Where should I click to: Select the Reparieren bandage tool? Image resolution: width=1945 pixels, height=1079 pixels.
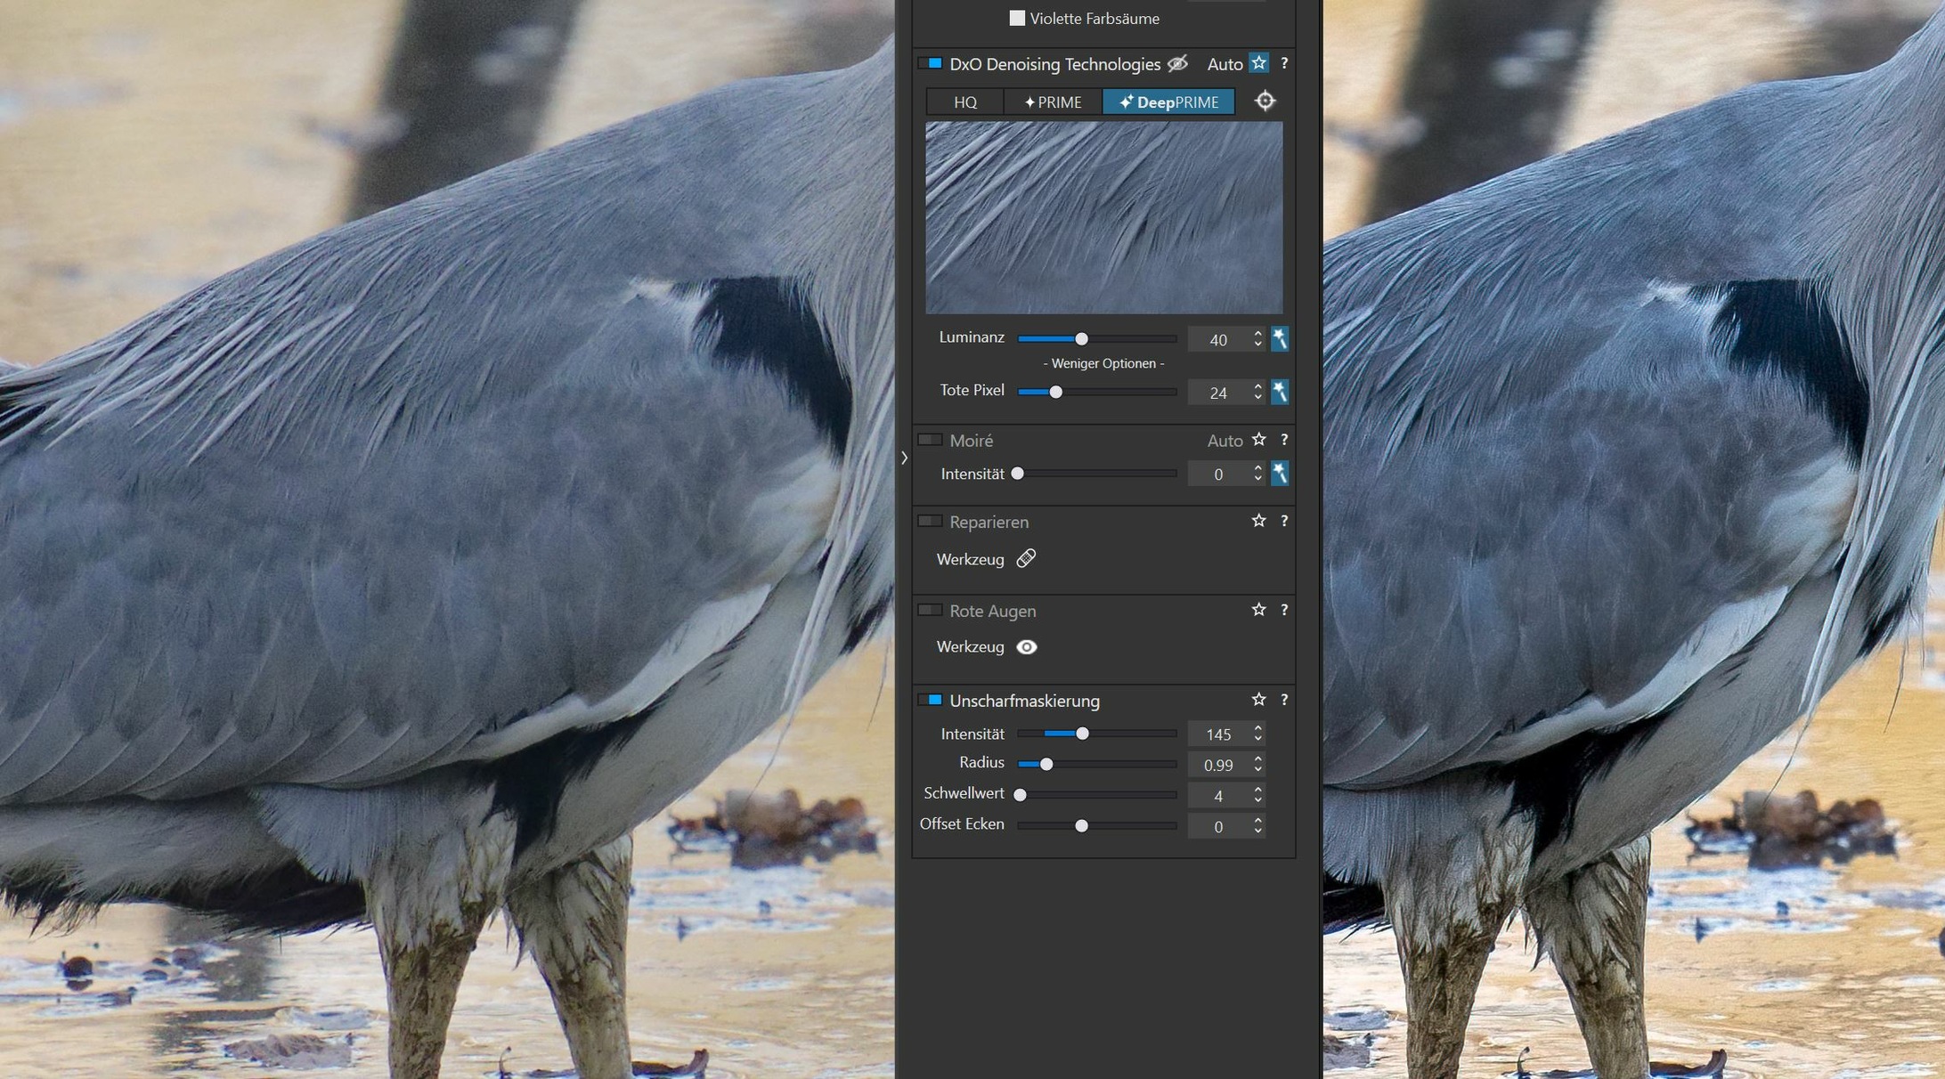1026,559
